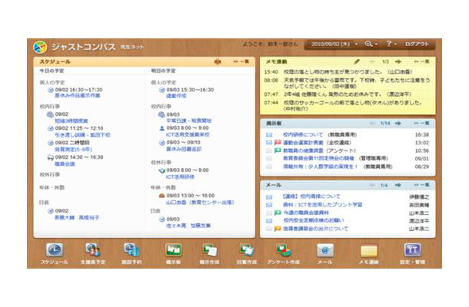Open the people schedule dock icon
The width and height of the screenshot is (469, 307).
click(x=93, y=250)
